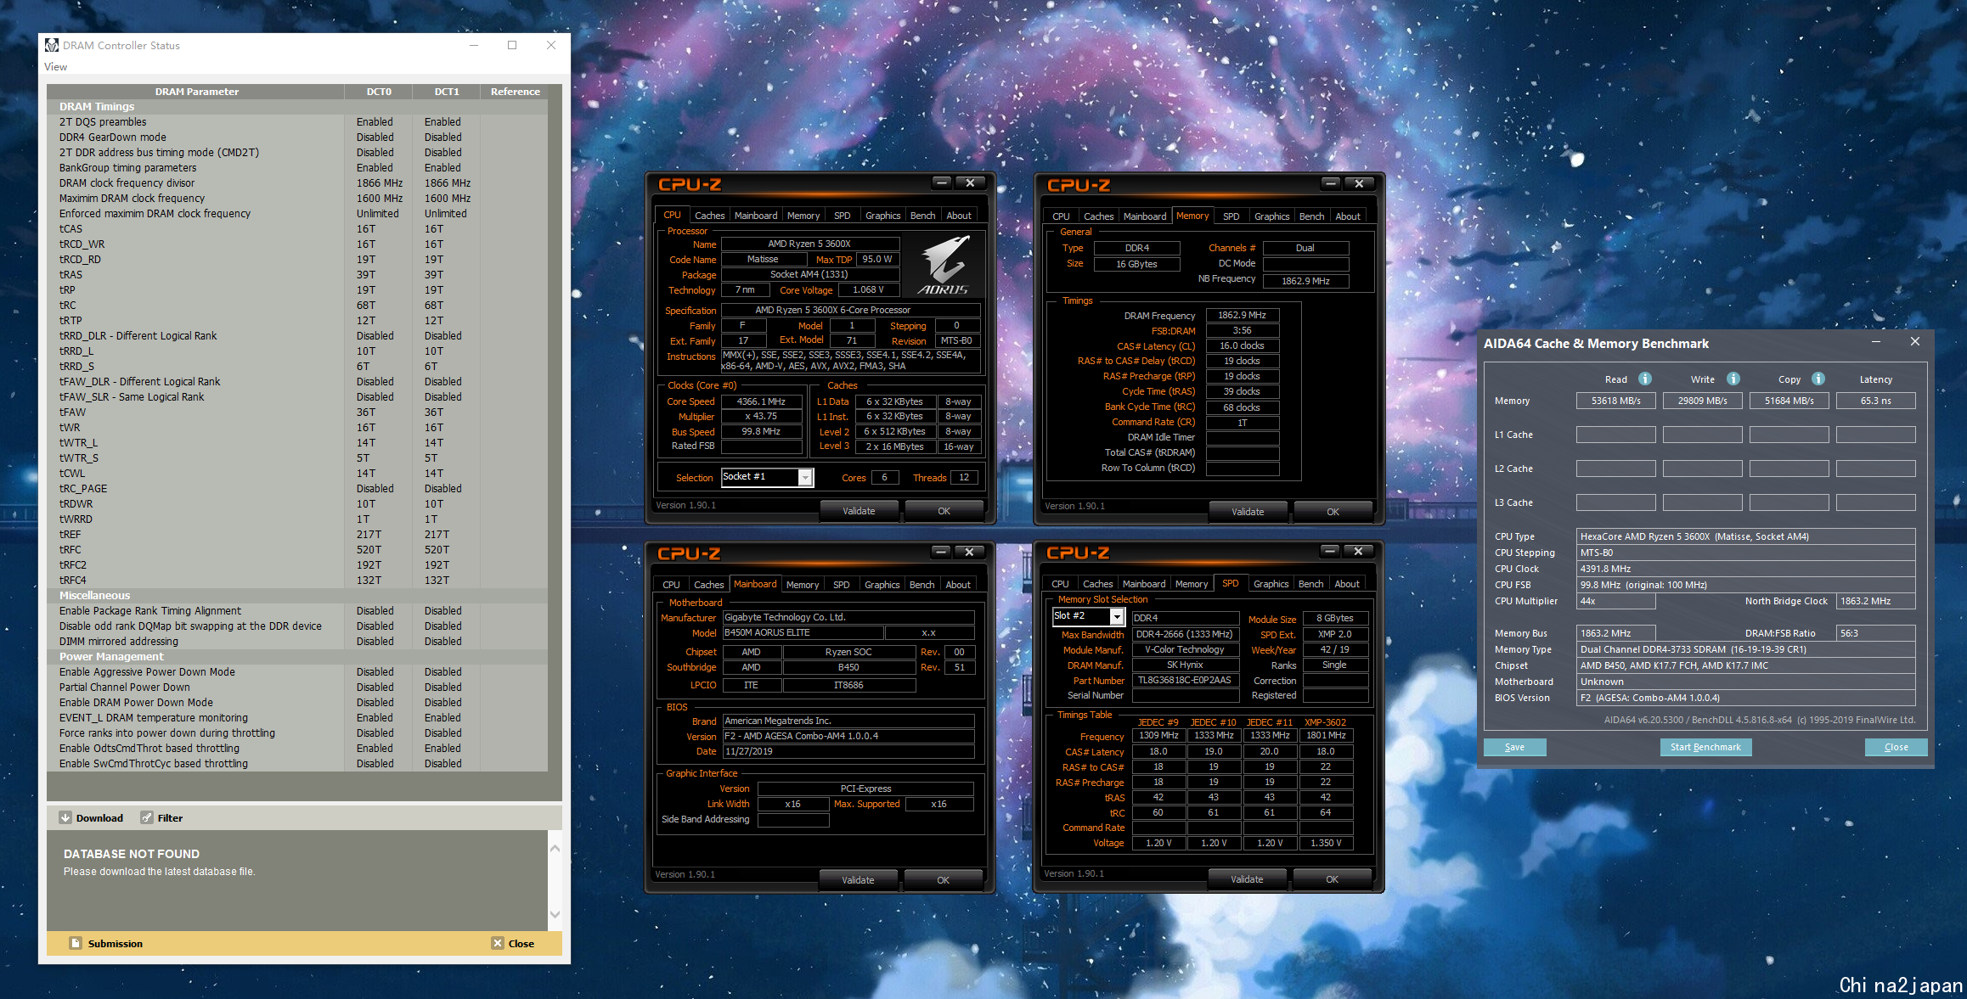The width and height of the screenshot is (1967, 999).
Task: Click the Submission document icon
Action: 76,943
